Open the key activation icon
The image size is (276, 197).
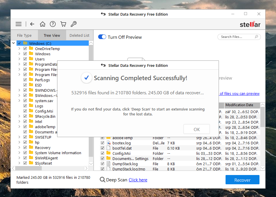(74, 24)
